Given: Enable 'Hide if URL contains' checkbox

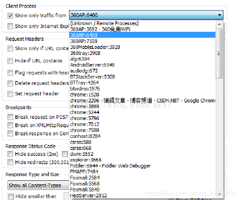Looking at the screenshot, I should coord(10,61).
